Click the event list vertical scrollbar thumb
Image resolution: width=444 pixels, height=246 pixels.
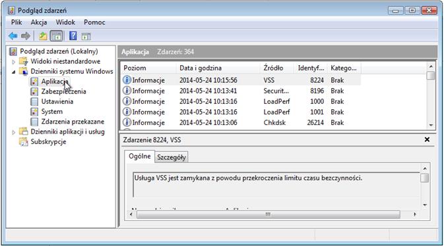click(431, 76)
